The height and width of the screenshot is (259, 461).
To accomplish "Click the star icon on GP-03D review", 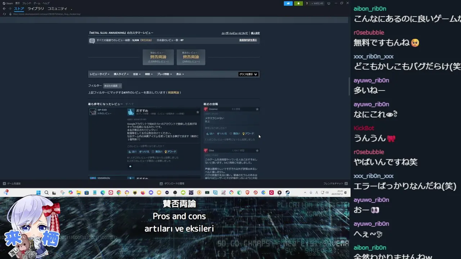I will (x=197, y=112).
